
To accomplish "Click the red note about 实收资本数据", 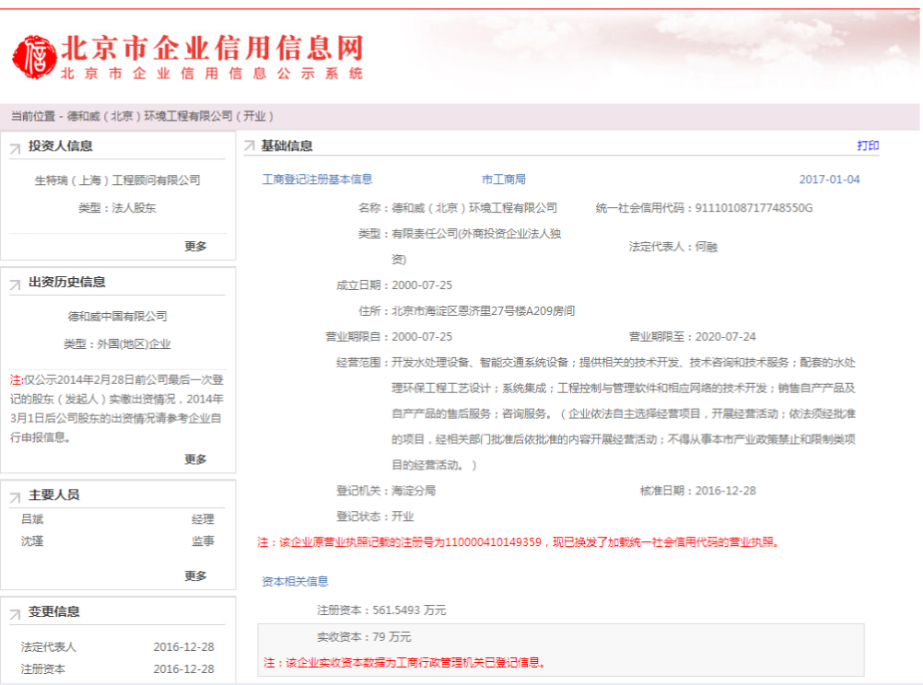I will (405, 663).
